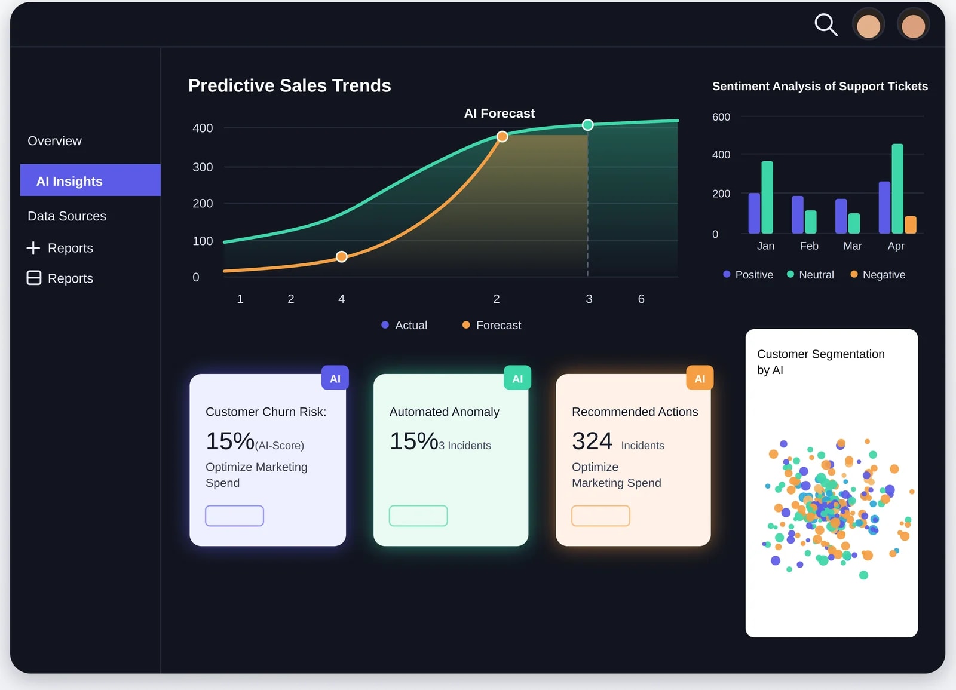Click the purple Feb positive bar
The image size is (956, 690).
(798, 214)
